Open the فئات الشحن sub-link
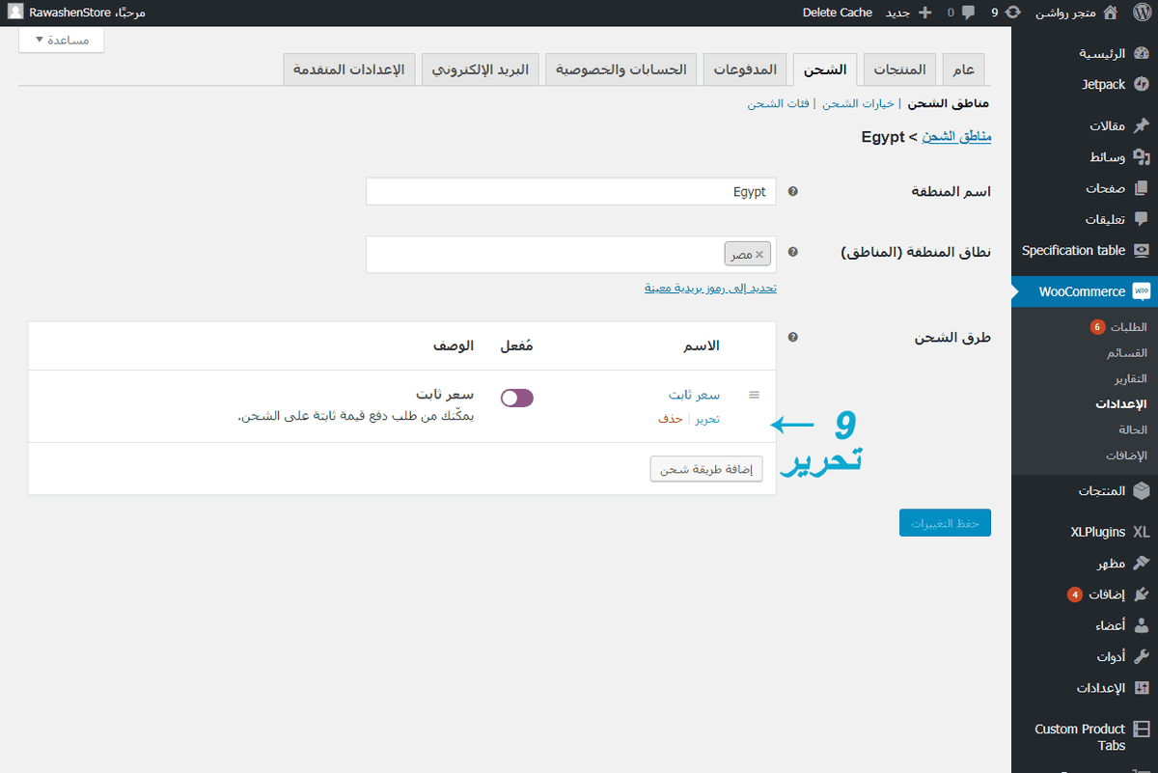1158x773 pixels. [778, 103]
